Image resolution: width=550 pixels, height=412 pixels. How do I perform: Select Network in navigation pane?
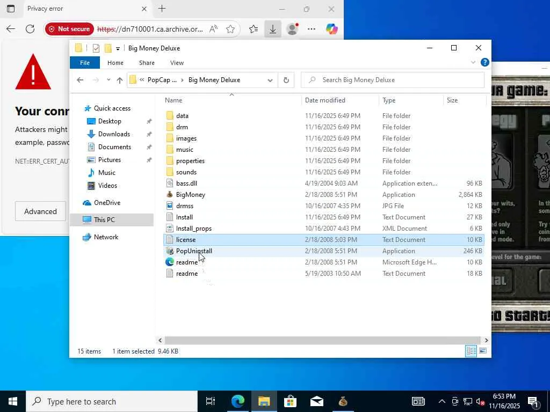106,237
